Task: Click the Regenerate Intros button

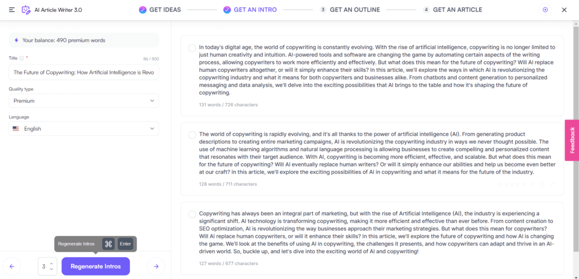Action: (96, 267)
